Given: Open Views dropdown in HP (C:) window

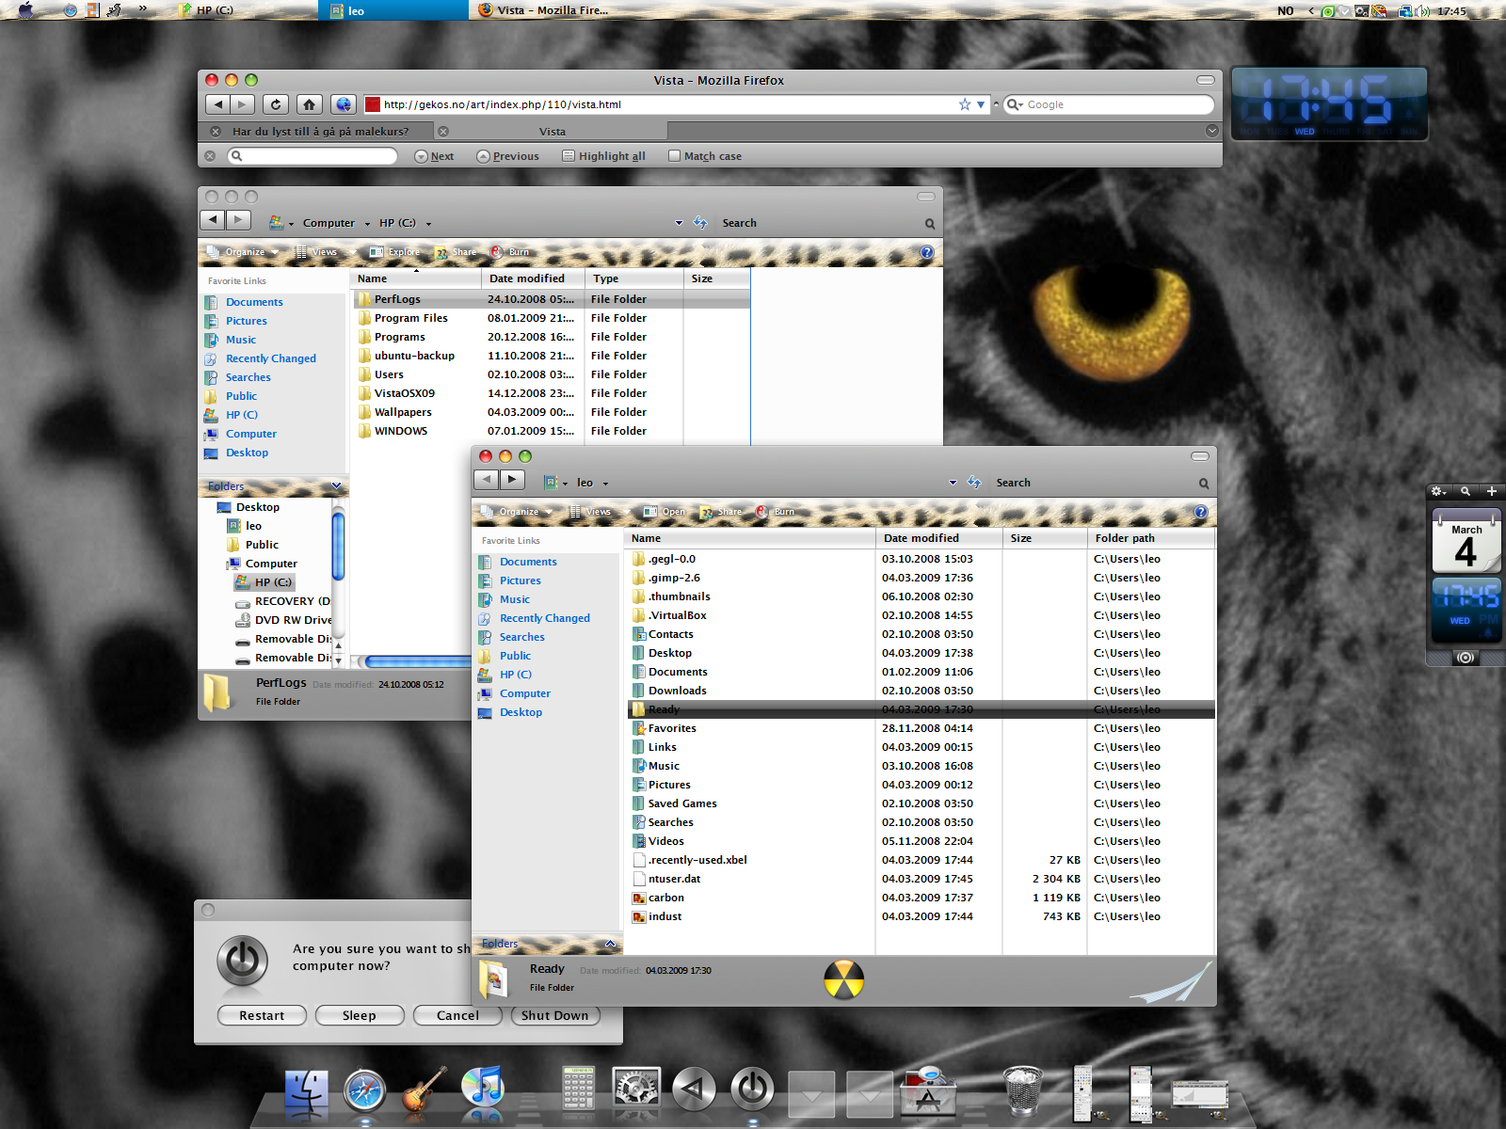Looking at the screenshot, I should pyautogui.click(x=326, y=252).
